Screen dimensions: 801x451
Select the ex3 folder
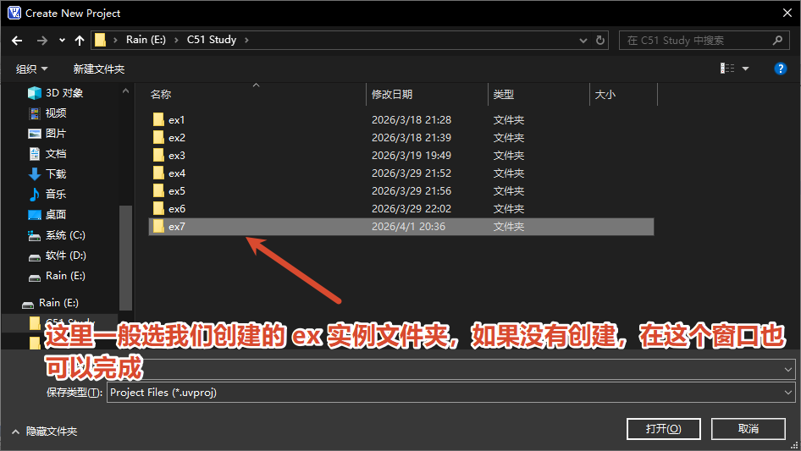(x=177, y=156)
